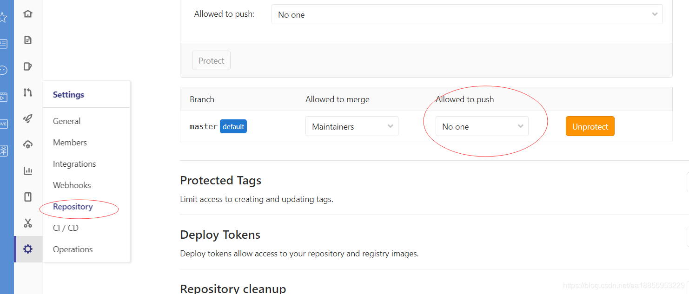Select Repository in Settings menu
This screenshot has width=689, height=294.
[x=73, y=207]
